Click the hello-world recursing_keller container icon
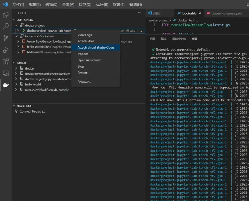Image resolution: width=249 pixels, height=201 pixels. click(x=24, y=52)
